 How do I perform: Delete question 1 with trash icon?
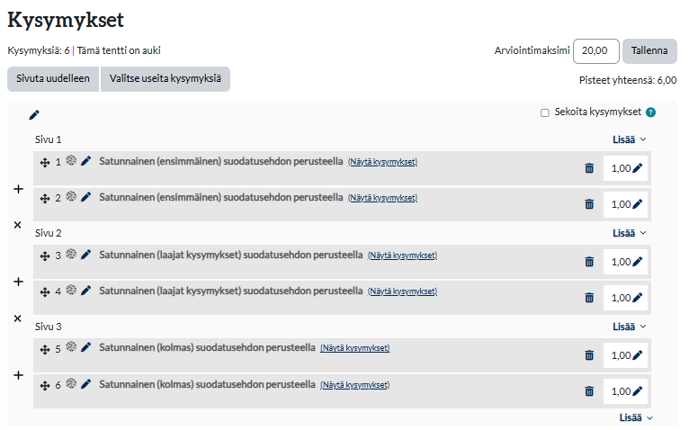point(589,168)
